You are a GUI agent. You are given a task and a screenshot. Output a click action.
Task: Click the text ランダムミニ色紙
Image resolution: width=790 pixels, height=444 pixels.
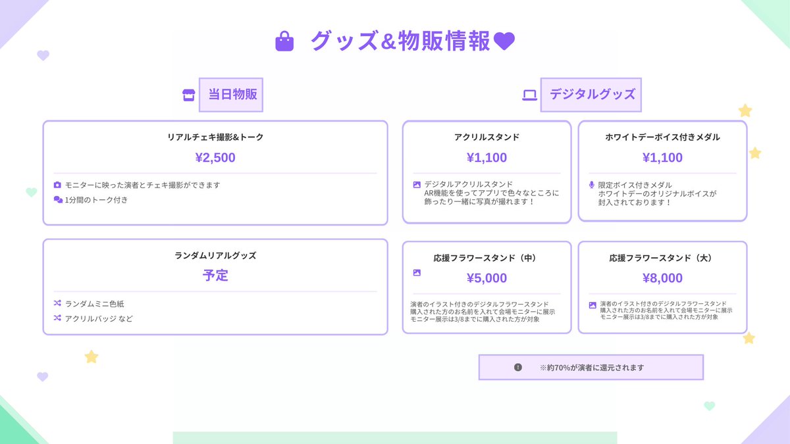pyautogui.click(x=95, y=303)
